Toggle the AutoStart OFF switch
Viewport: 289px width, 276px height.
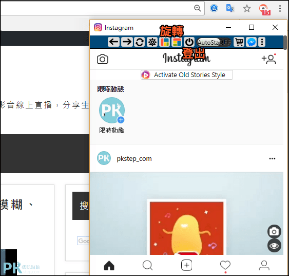point(214,42)
